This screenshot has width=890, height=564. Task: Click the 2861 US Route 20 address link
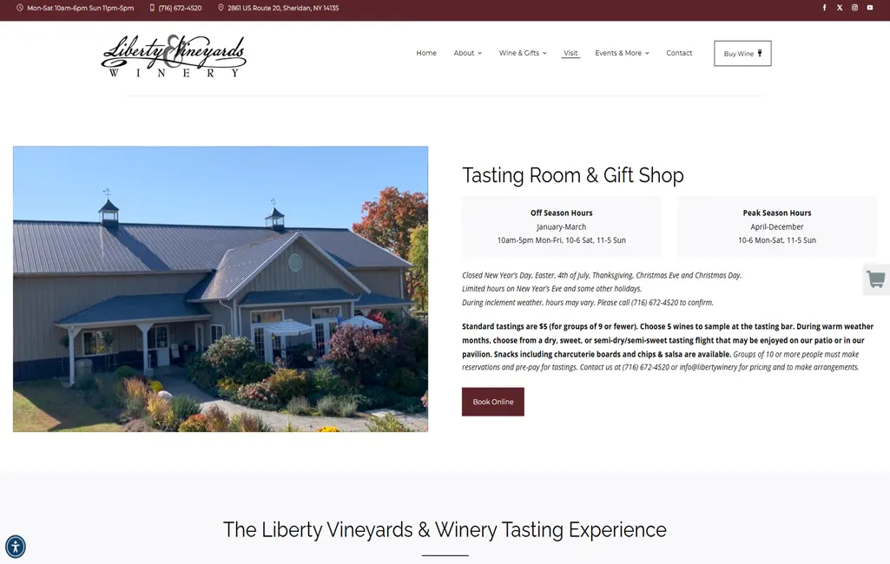(x=283, y=8)
